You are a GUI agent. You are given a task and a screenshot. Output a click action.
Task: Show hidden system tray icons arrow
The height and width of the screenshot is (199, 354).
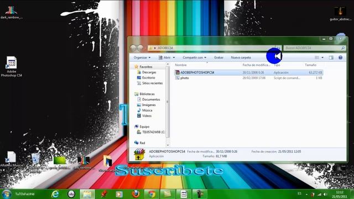pyautogui.click(x=306, y=194)
